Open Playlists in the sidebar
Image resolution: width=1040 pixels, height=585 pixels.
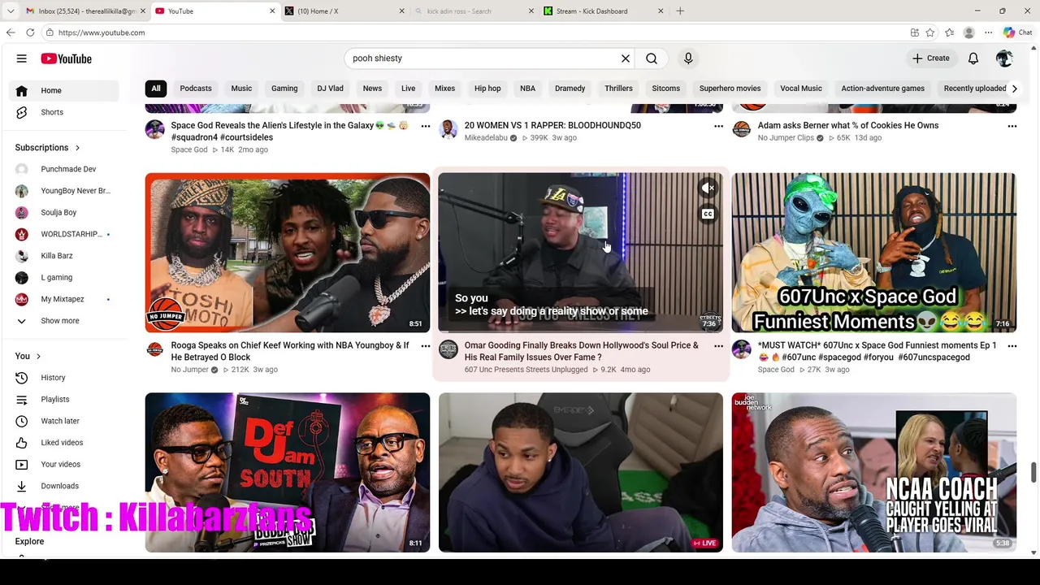tap(65, 399)
